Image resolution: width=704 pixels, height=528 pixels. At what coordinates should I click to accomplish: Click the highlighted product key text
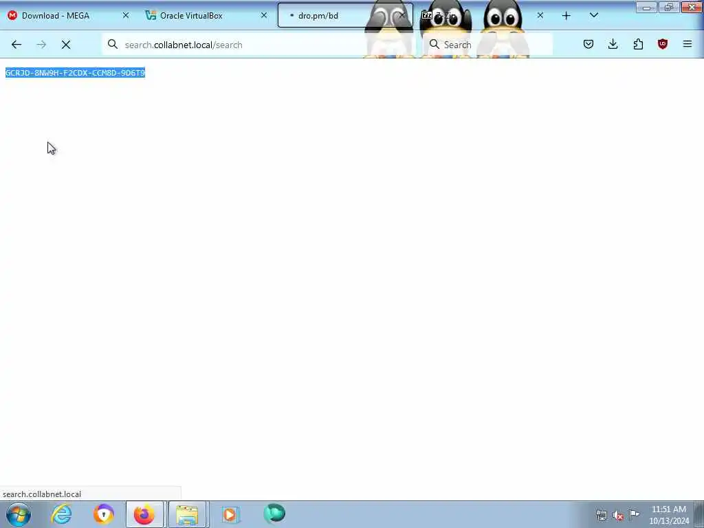tap(75, 73)
